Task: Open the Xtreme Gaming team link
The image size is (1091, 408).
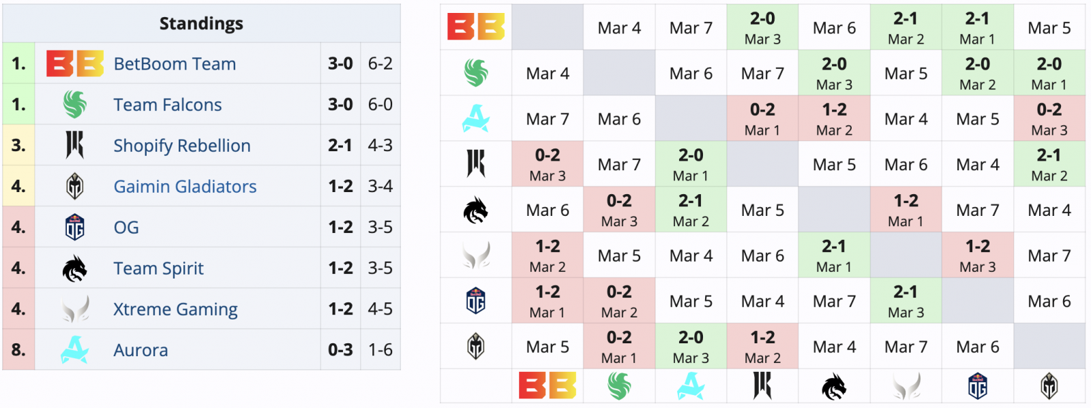Action: (x=175, y=309)
